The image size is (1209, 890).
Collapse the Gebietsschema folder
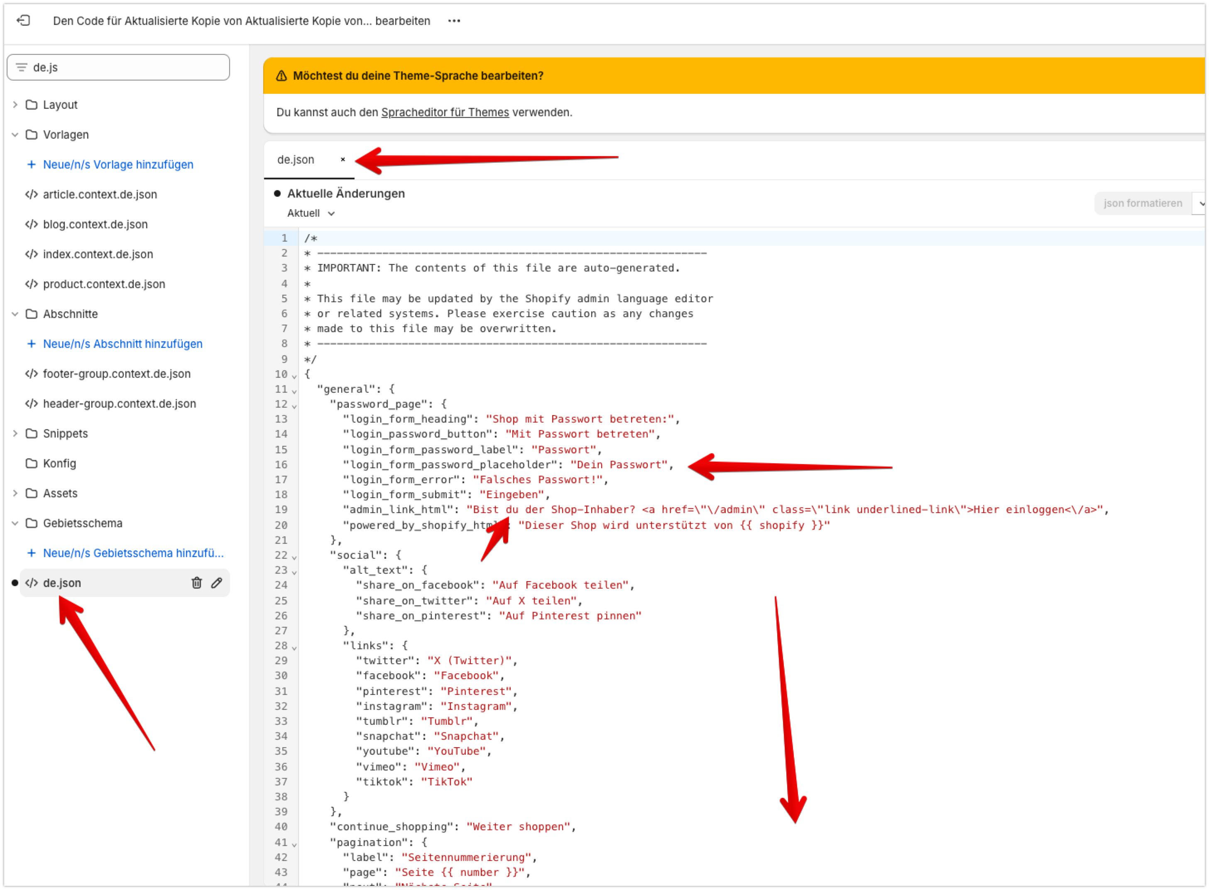15,523
